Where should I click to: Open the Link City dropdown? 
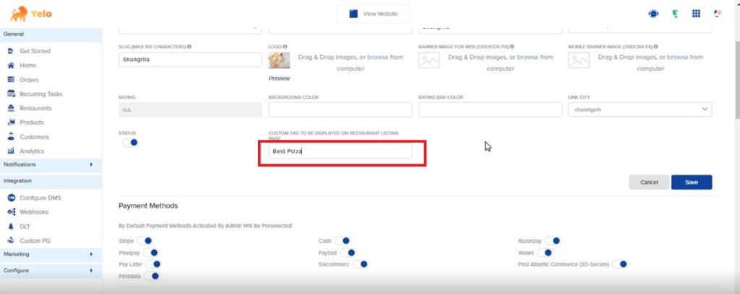640,110
